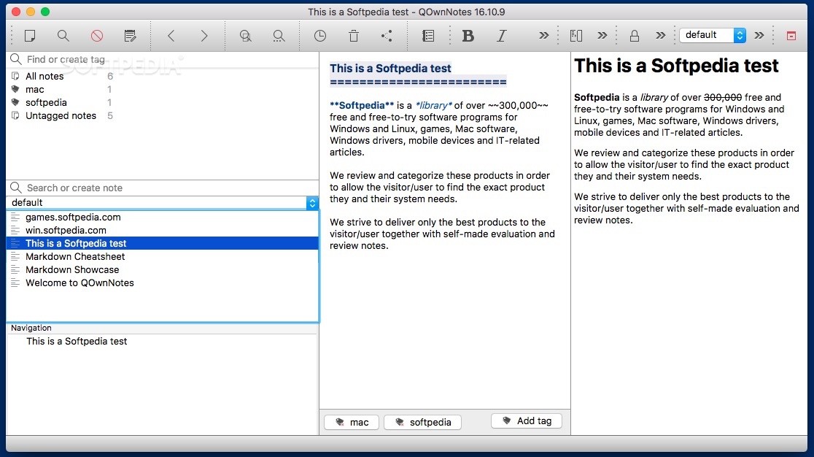Focus the Search or create note field
This screenshot has width=814, height=457.
(162, 188)
